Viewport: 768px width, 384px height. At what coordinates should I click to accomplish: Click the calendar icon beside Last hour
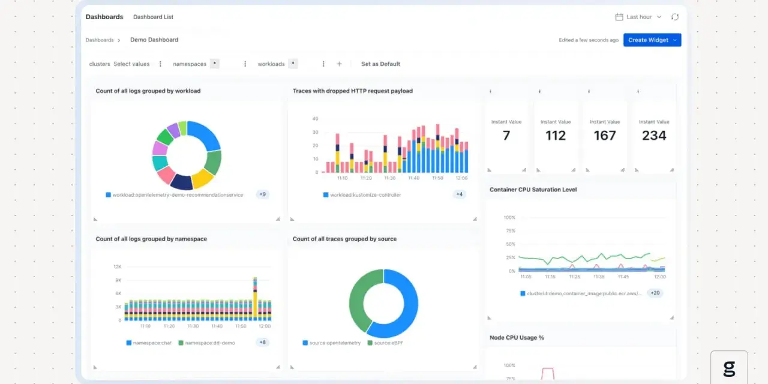point(619,17)
